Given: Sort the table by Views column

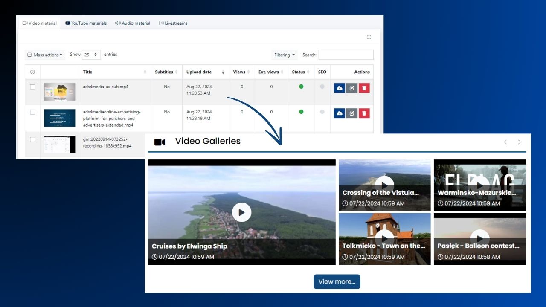Looking at the screenshot, I should click(x=242, y=72).
